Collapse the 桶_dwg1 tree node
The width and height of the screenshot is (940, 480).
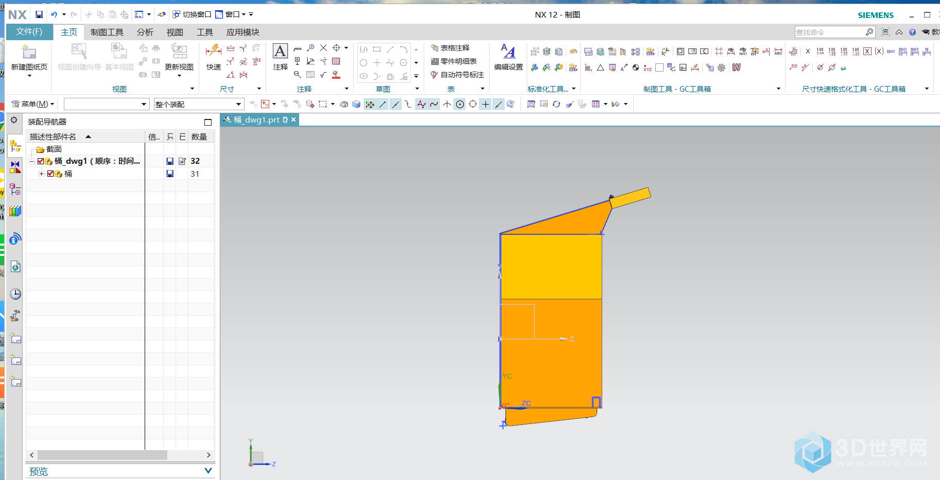pos(32,161)
